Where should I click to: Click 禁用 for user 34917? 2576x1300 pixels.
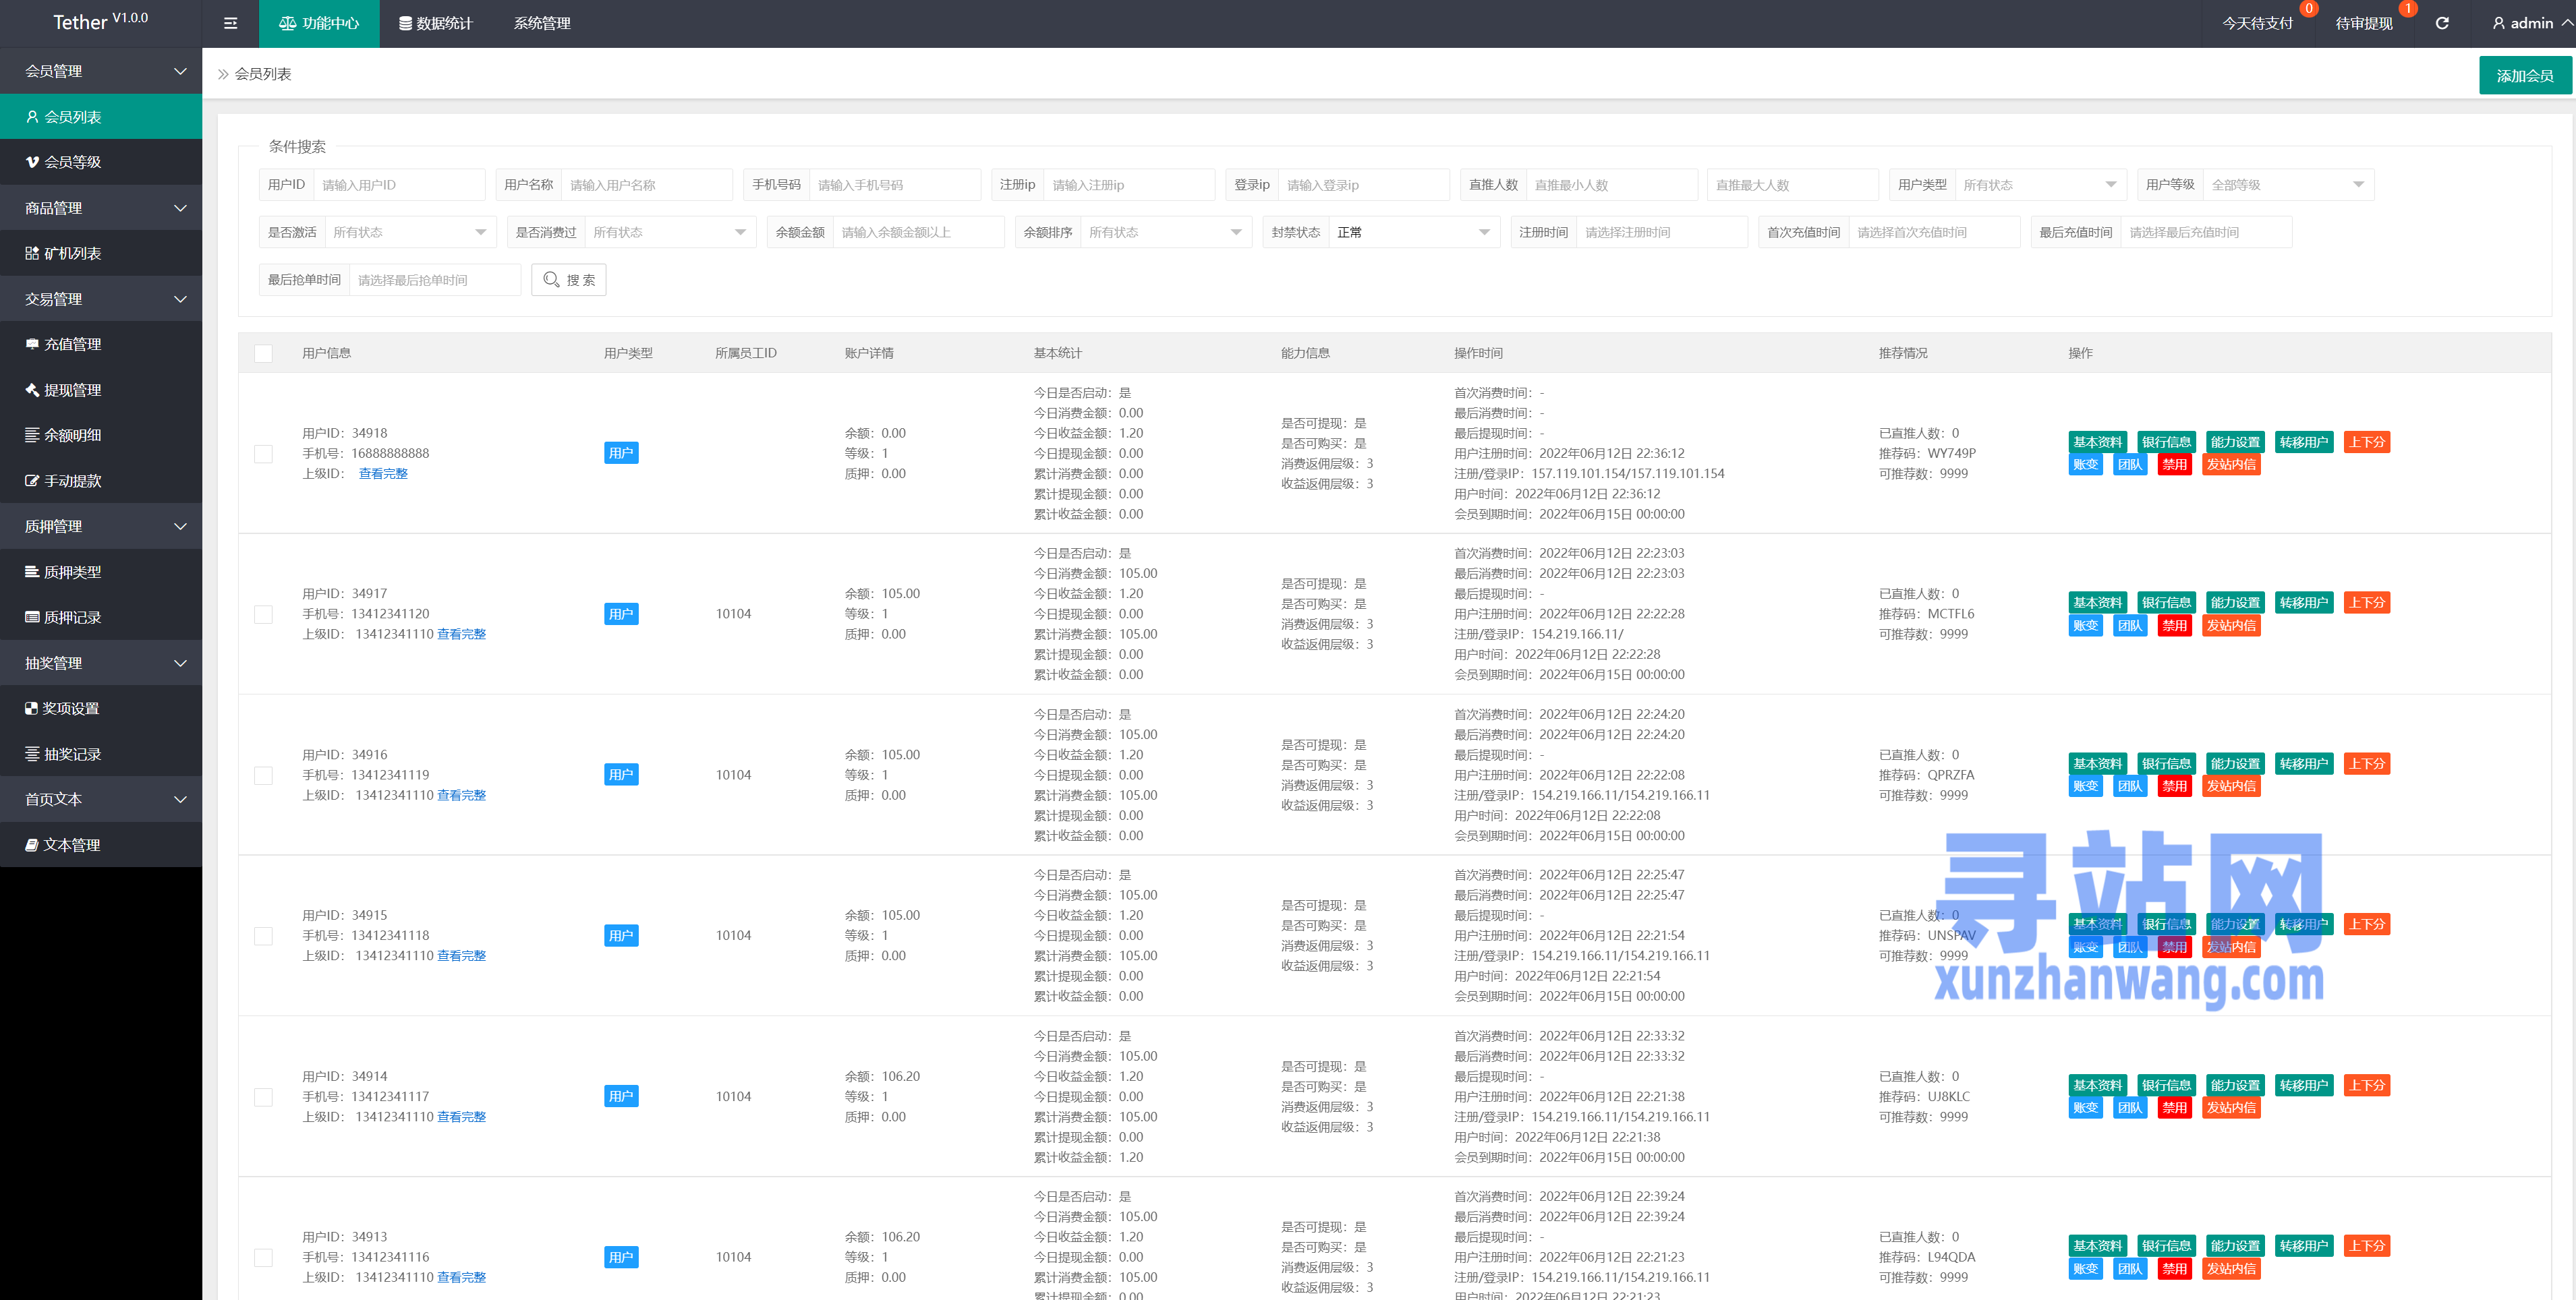(x=2174, y=626)
